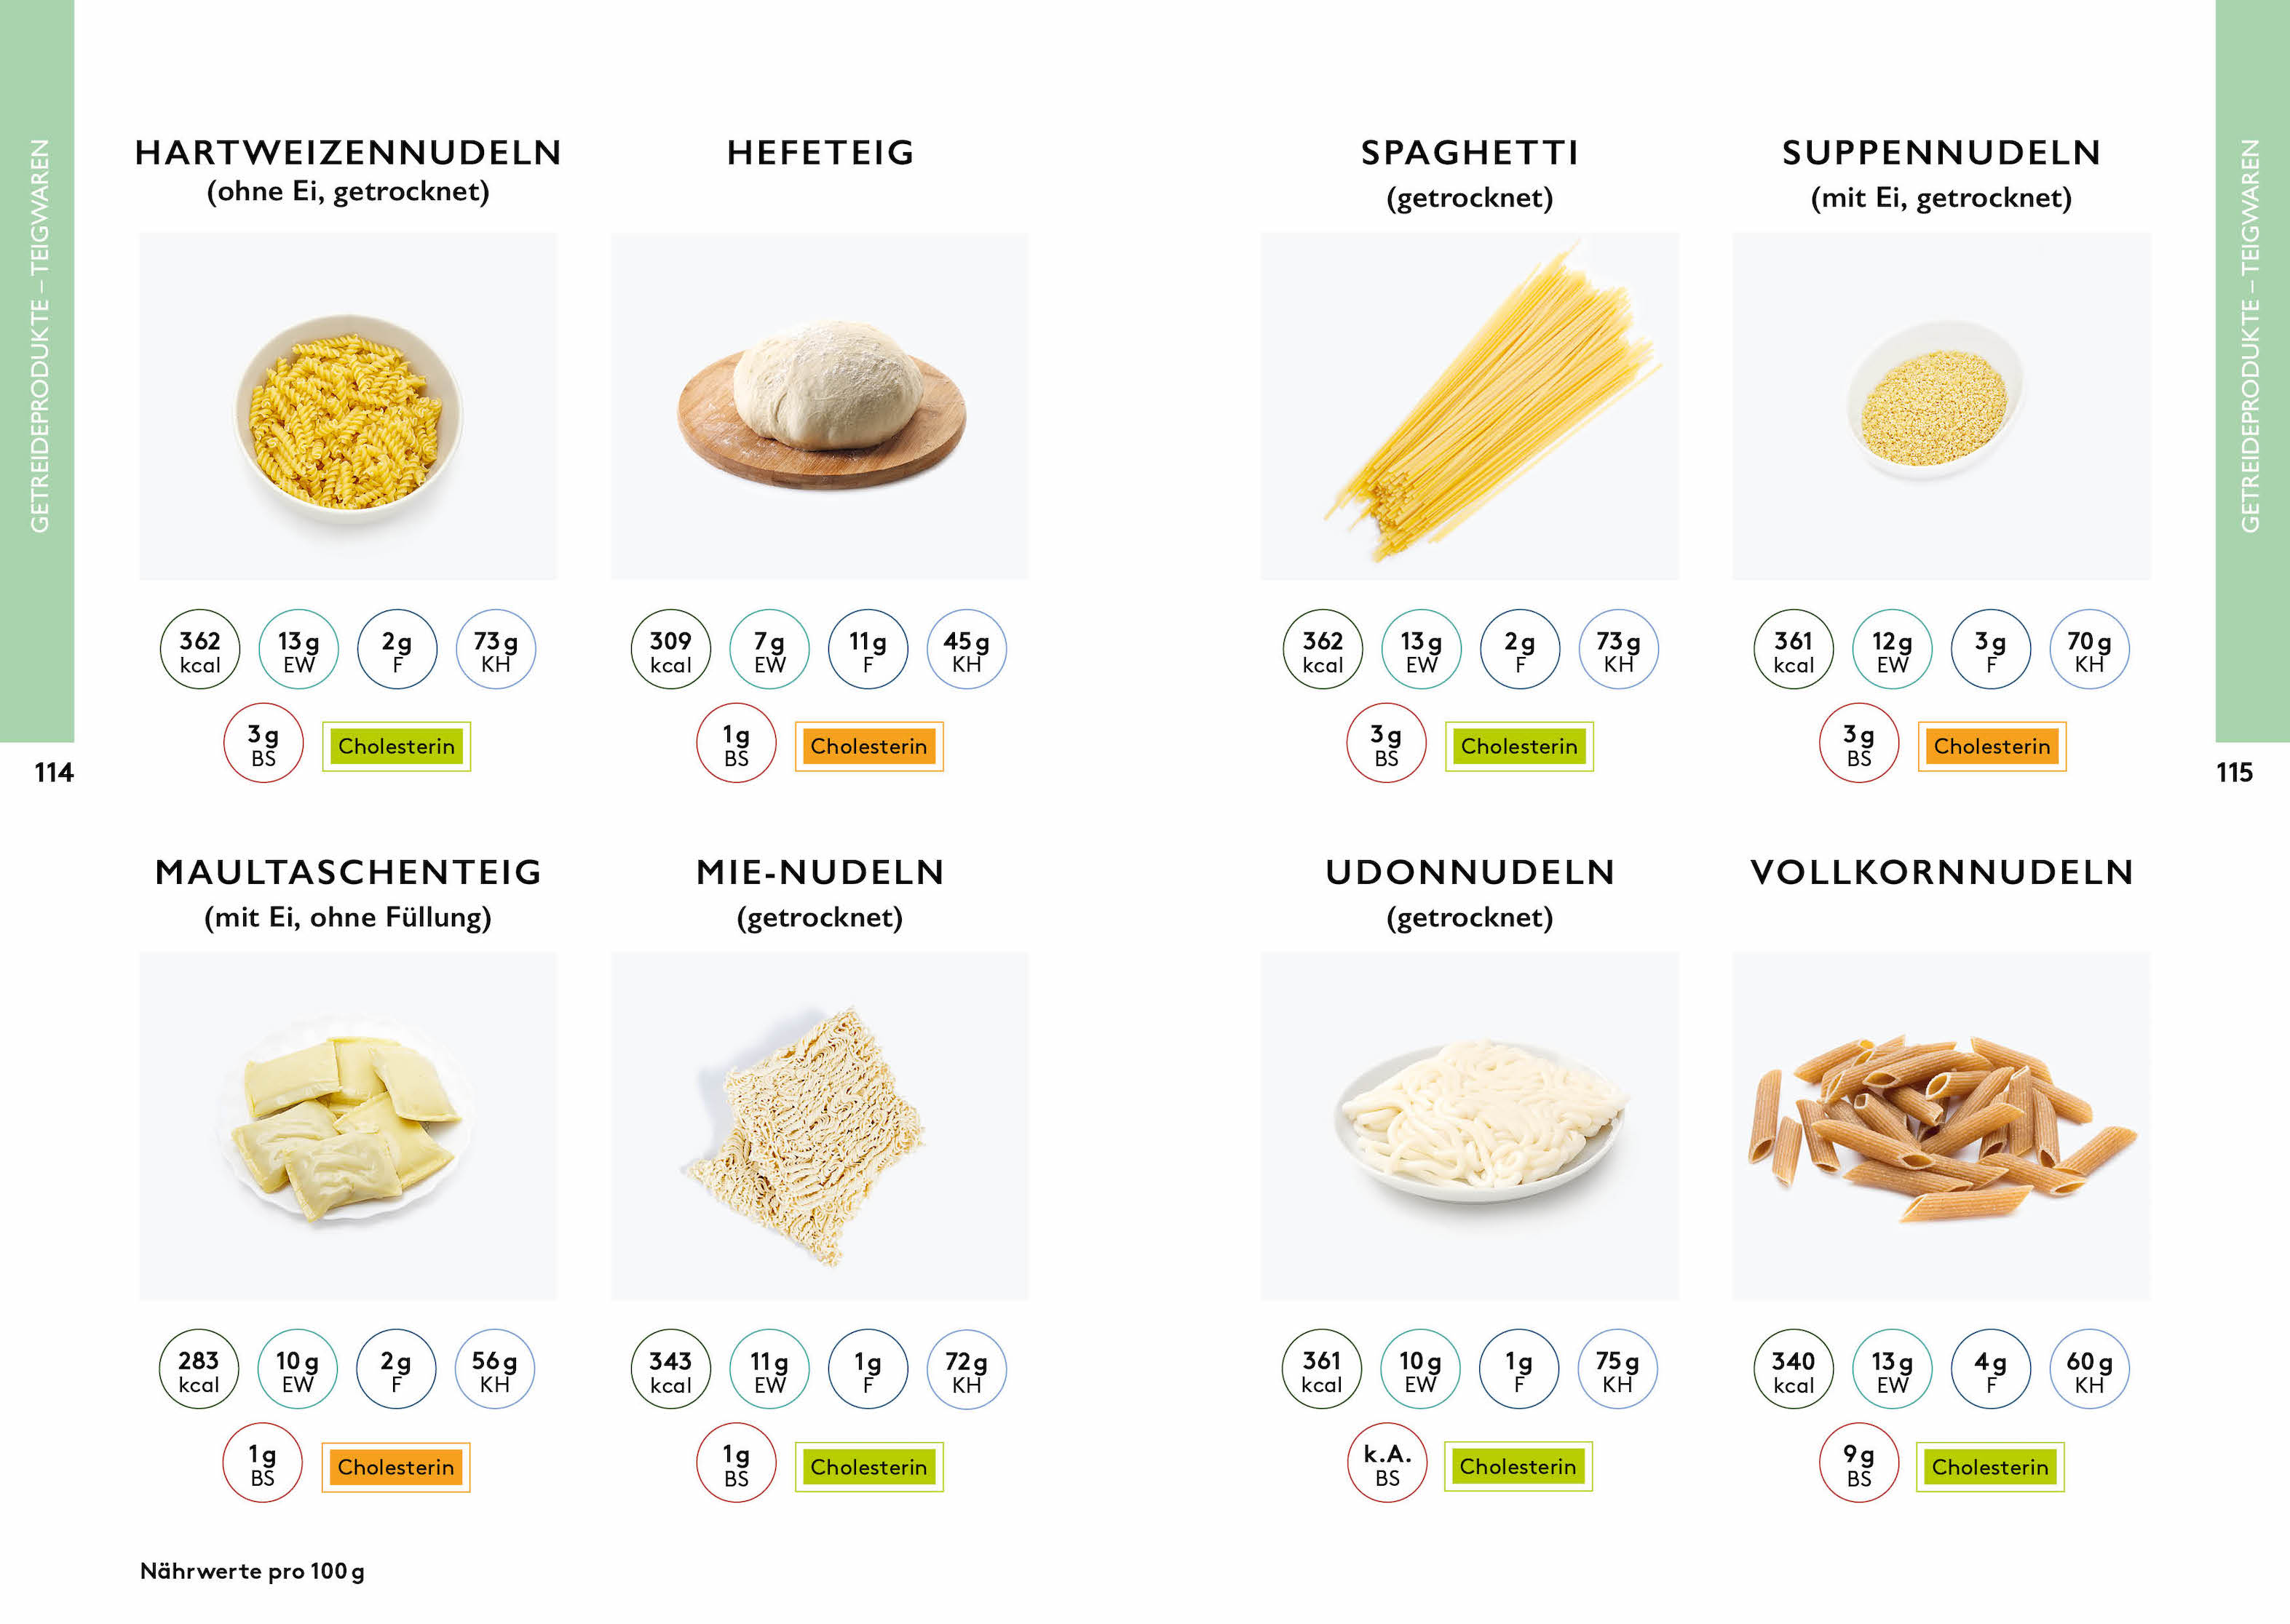Click the k.A. BS circle under Udonnudeln
The width and height of the screenshot is (2290, 1624).
pos(1387,1463)
